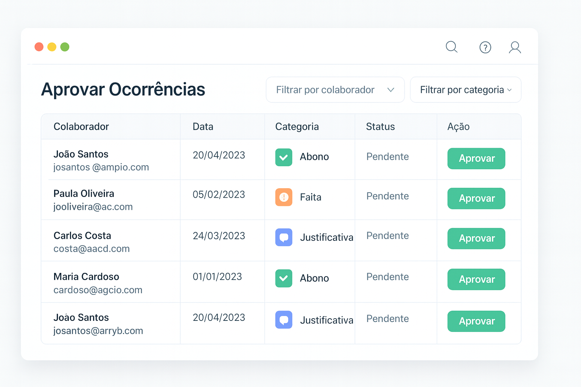
Task: Click the email josantos@arryb.com
Action: [x=98, y=331]
